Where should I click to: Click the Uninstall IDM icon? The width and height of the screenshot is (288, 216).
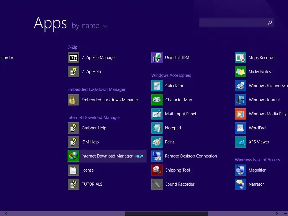click(157, 58)
